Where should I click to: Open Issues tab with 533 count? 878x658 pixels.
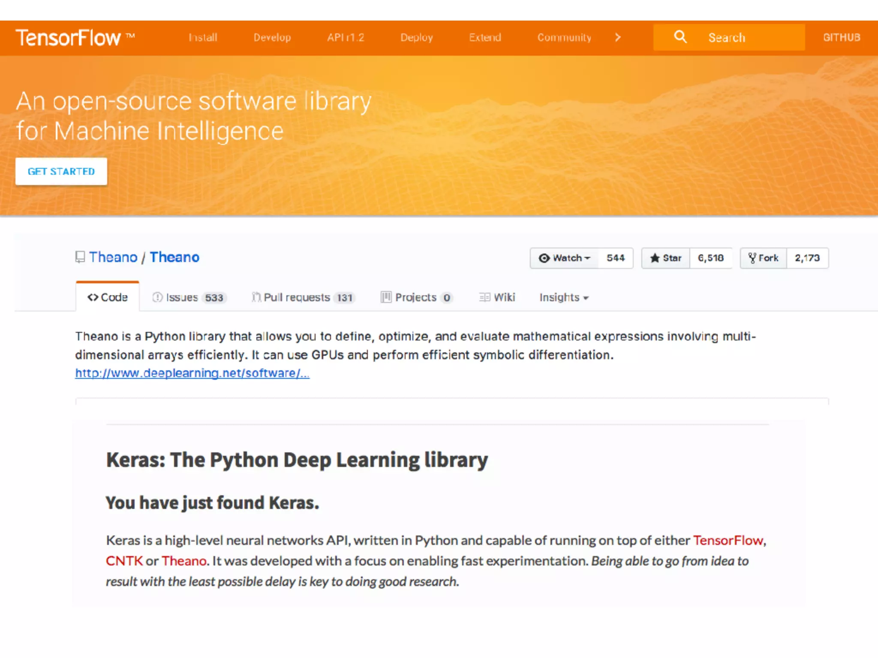(189, 297)
